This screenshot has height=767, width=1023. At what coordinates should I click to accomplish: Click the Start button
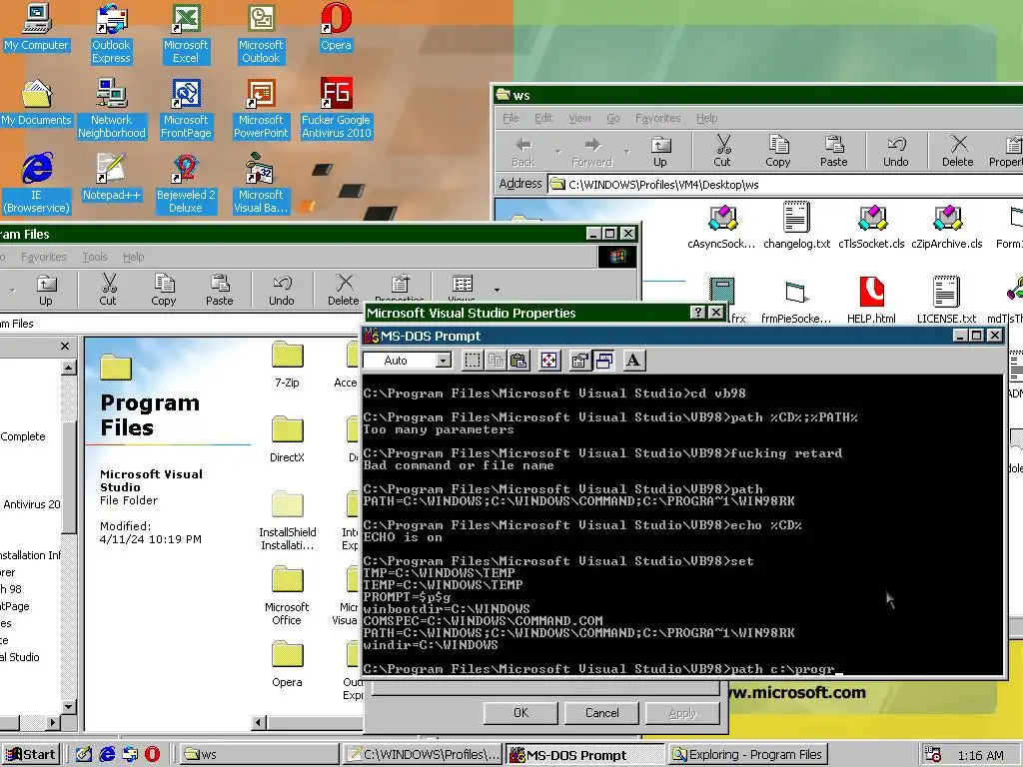tap(31, 755)
